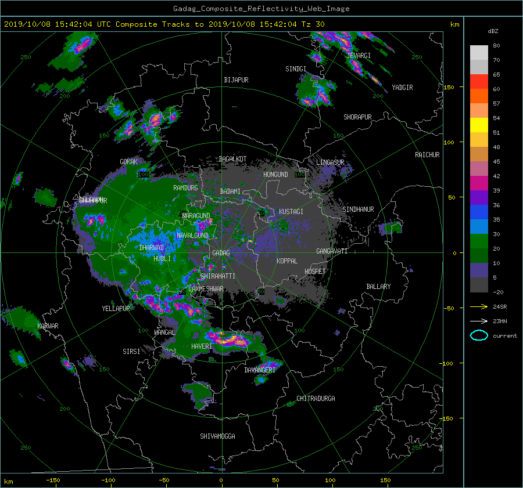The image size is (523, 488).
Task: Click the HOSPET city label
Action: 315,272
